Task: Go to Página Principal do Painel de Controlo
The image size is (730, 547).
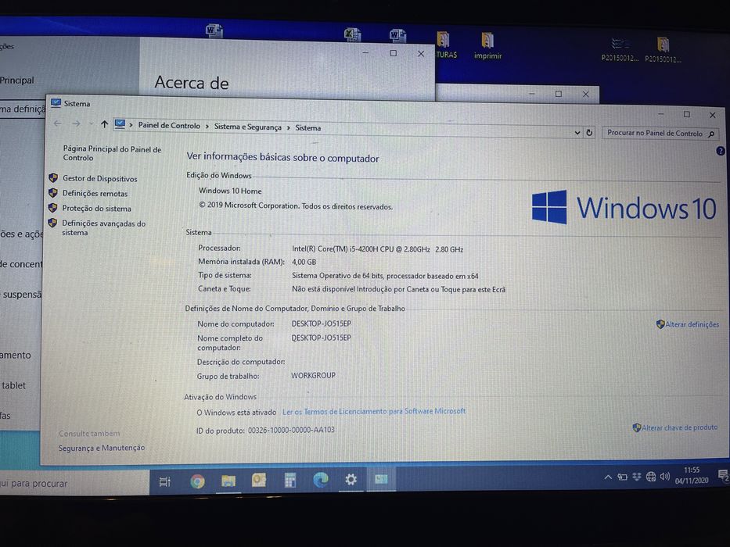Action: [x=112, y=153]
